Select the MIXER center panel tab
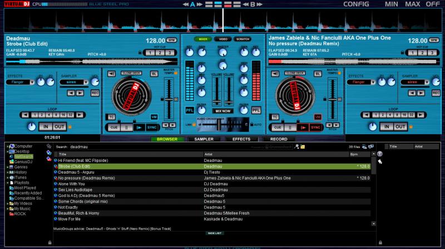 (x=203, y=39)
